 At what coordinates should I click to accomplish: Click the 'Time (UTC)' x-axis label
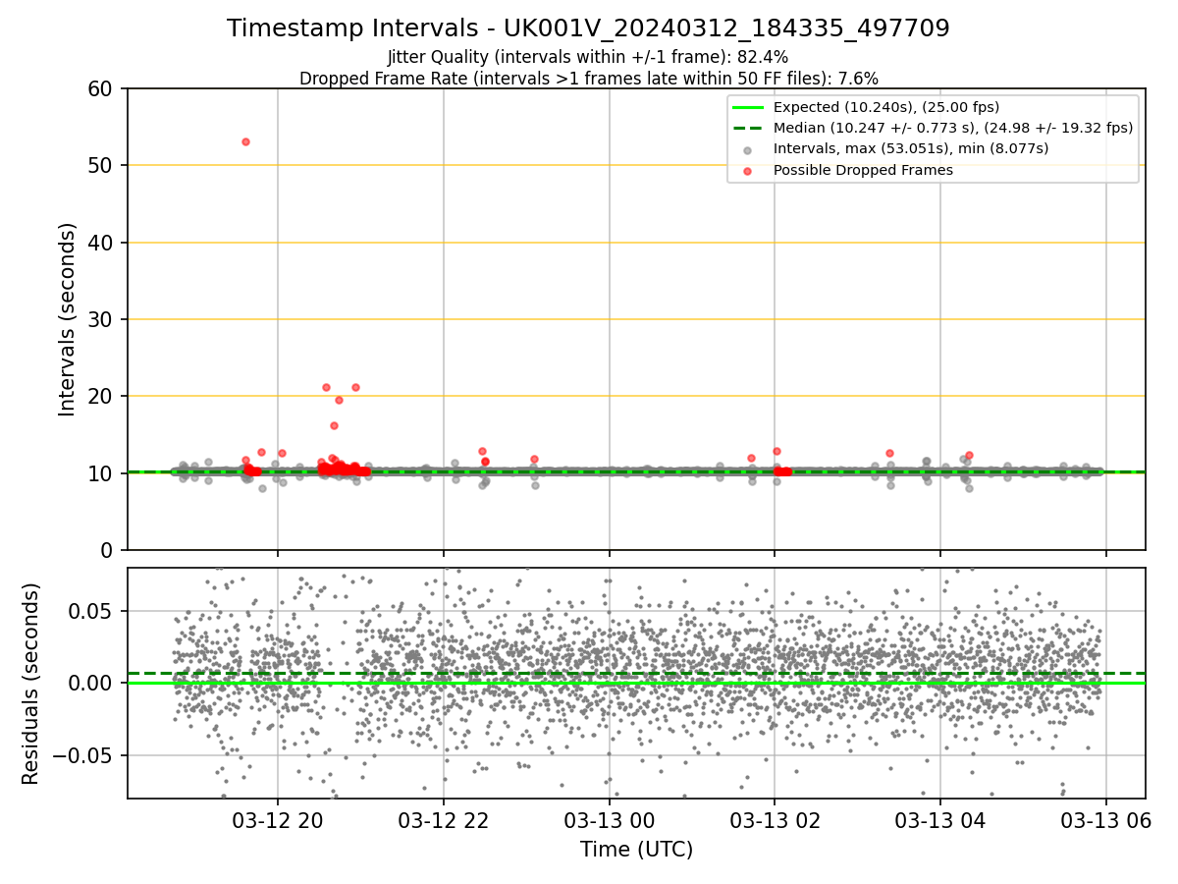point(636,850)
